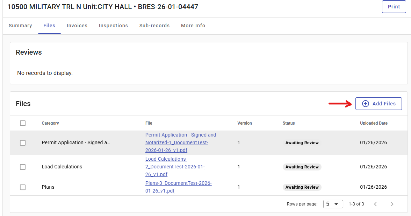Viewport: 411px width, 216px height.
Task: Select the Load Calculations row checkbox
Action: pos(23,167)
